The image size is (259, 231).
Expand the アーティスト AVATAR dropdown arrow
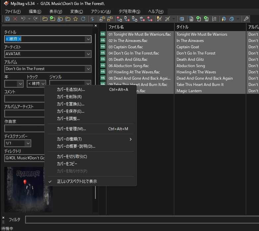(x=88, y=54)
